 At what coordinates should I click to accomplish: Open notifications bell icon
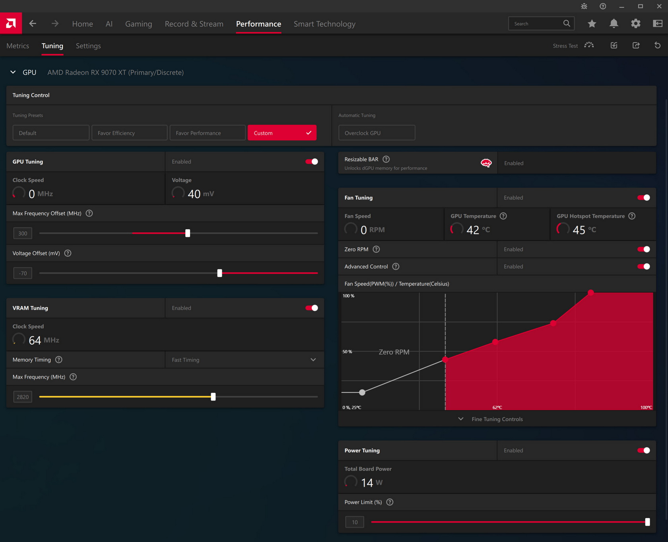614,24
